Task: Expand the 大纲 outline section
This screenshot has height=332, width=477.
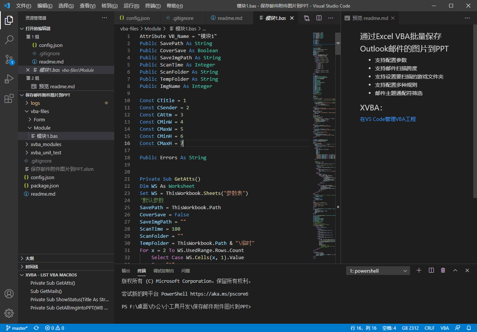Action: pos(29,258)
